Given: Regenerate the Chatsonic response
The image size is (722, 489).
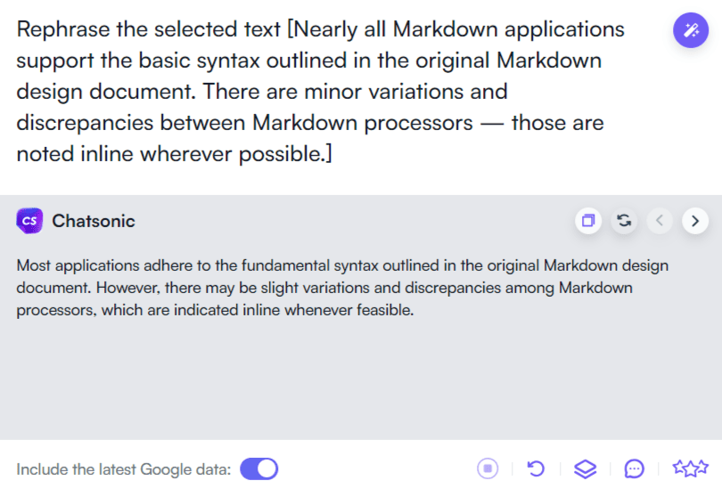Looking at the screenshot, I should [624, 221].
